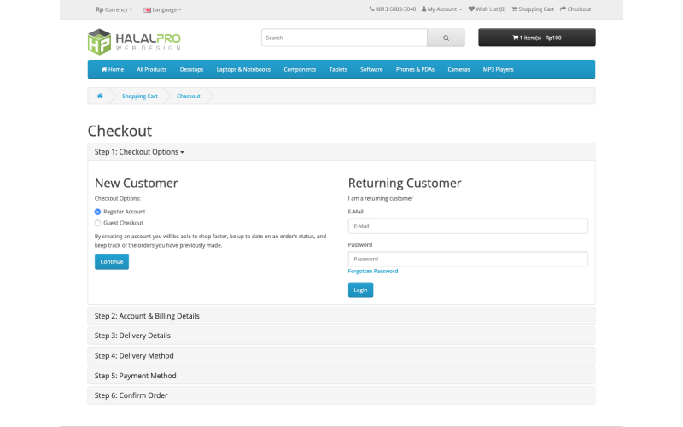Click Step 5: Payment Method heading
Image resolution: width=683 pixels, height=427 pixels.
coord(136,376)
